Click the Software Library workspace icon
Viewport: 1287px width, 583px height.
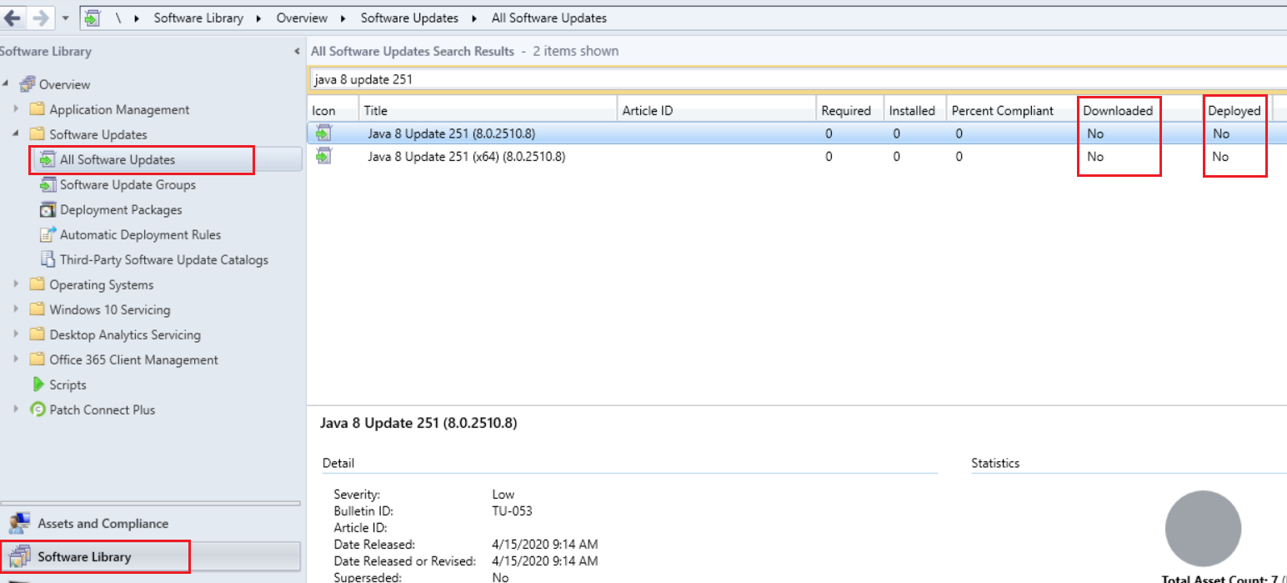(19, 556)
